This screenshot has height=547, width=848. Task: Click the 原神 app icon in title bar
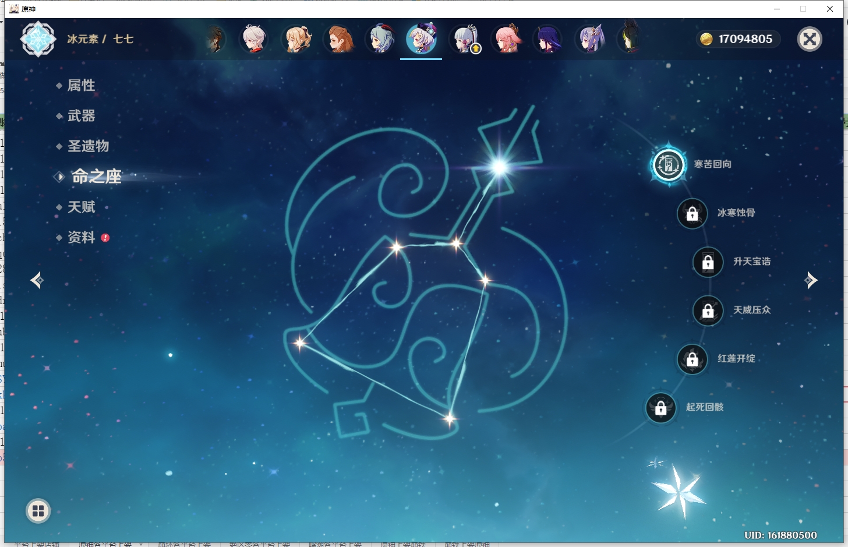pyautogui.click(x=14, y=9)
